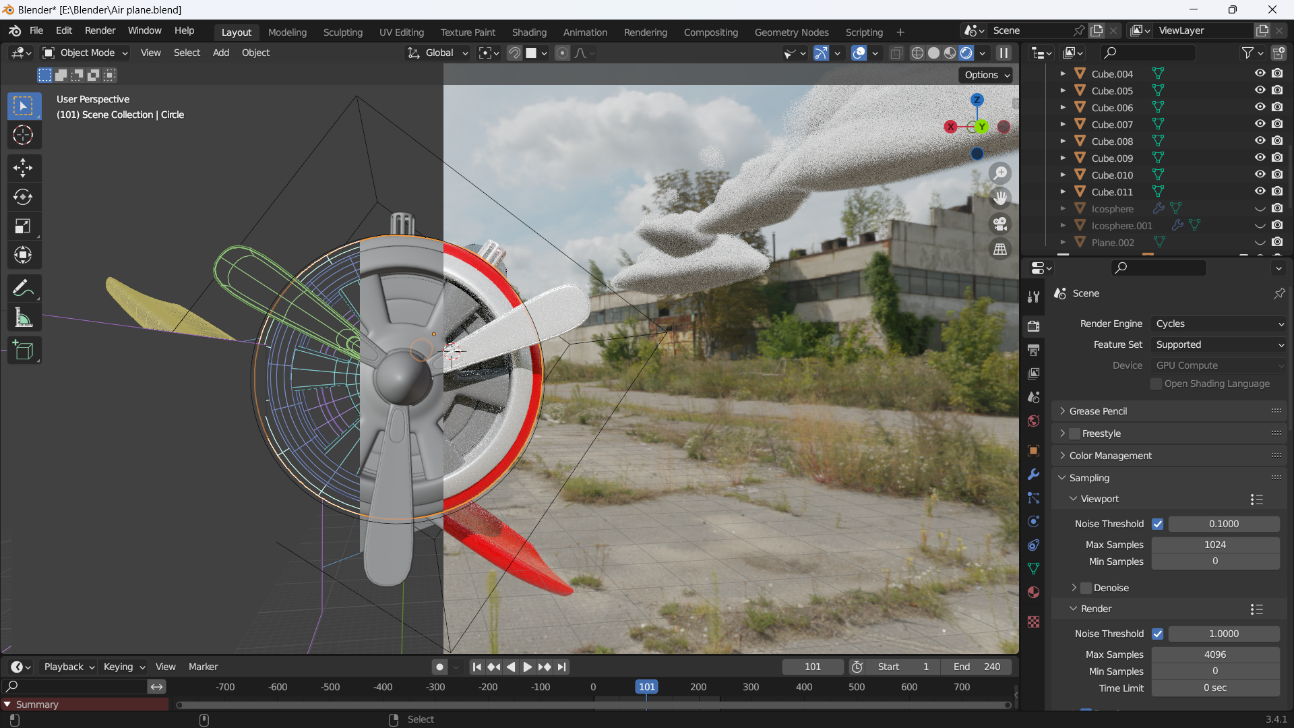The width and height of the screenshot is (1294, 728).
Task: Open the Add menu in viewport header
Action: pyautogui.click(x=221, y=53)
